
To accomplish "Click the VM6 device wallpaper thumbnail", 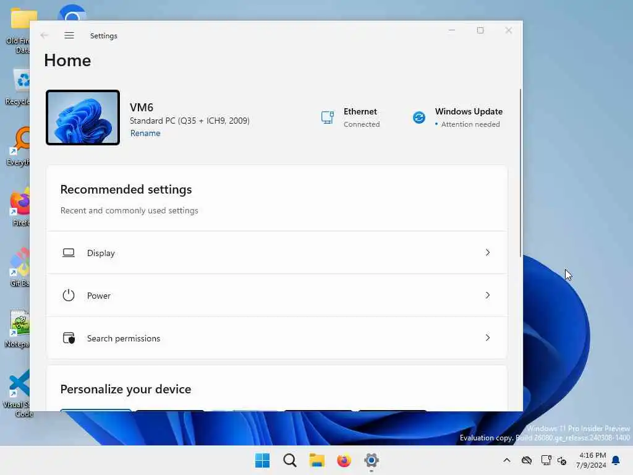I will [x=83, y=118].
